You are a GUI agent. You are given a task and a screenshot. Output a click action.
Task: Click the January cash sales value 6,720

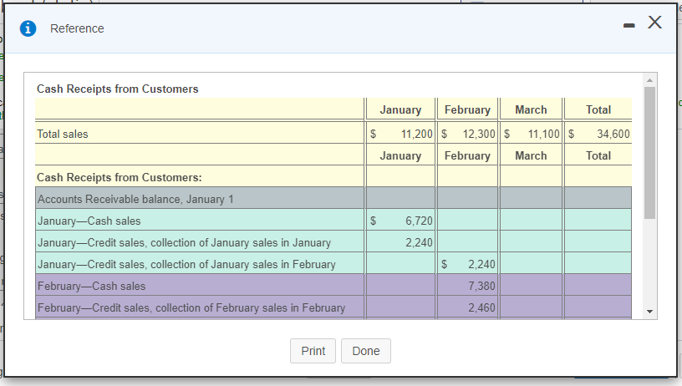[x=419, y=221]
